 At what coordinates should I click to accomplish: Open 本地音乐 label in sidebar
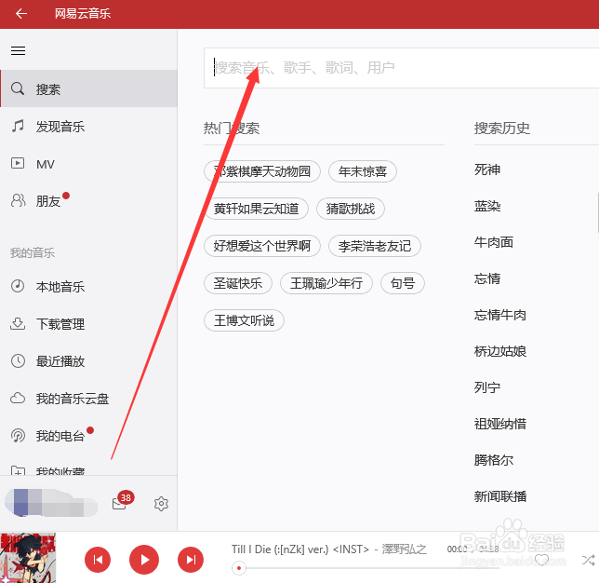(x=60, y=287)
